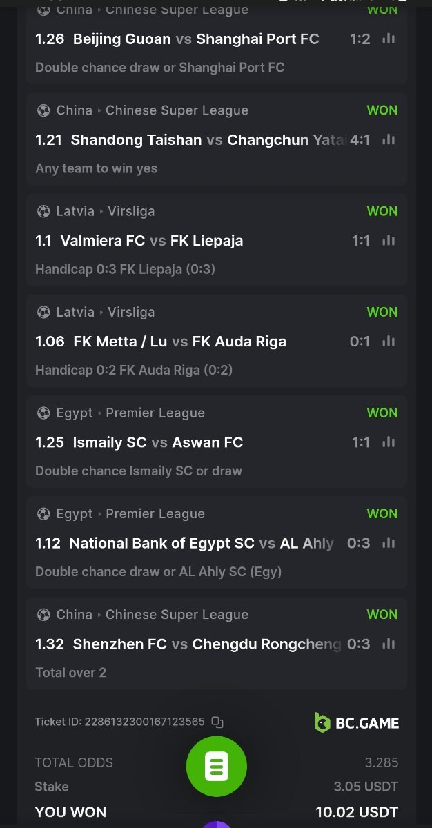Viewport: 432px width, 828px height.
Task: Open Ismaily SC vs Aswan FC stats icon
Action: click(389, 442)
